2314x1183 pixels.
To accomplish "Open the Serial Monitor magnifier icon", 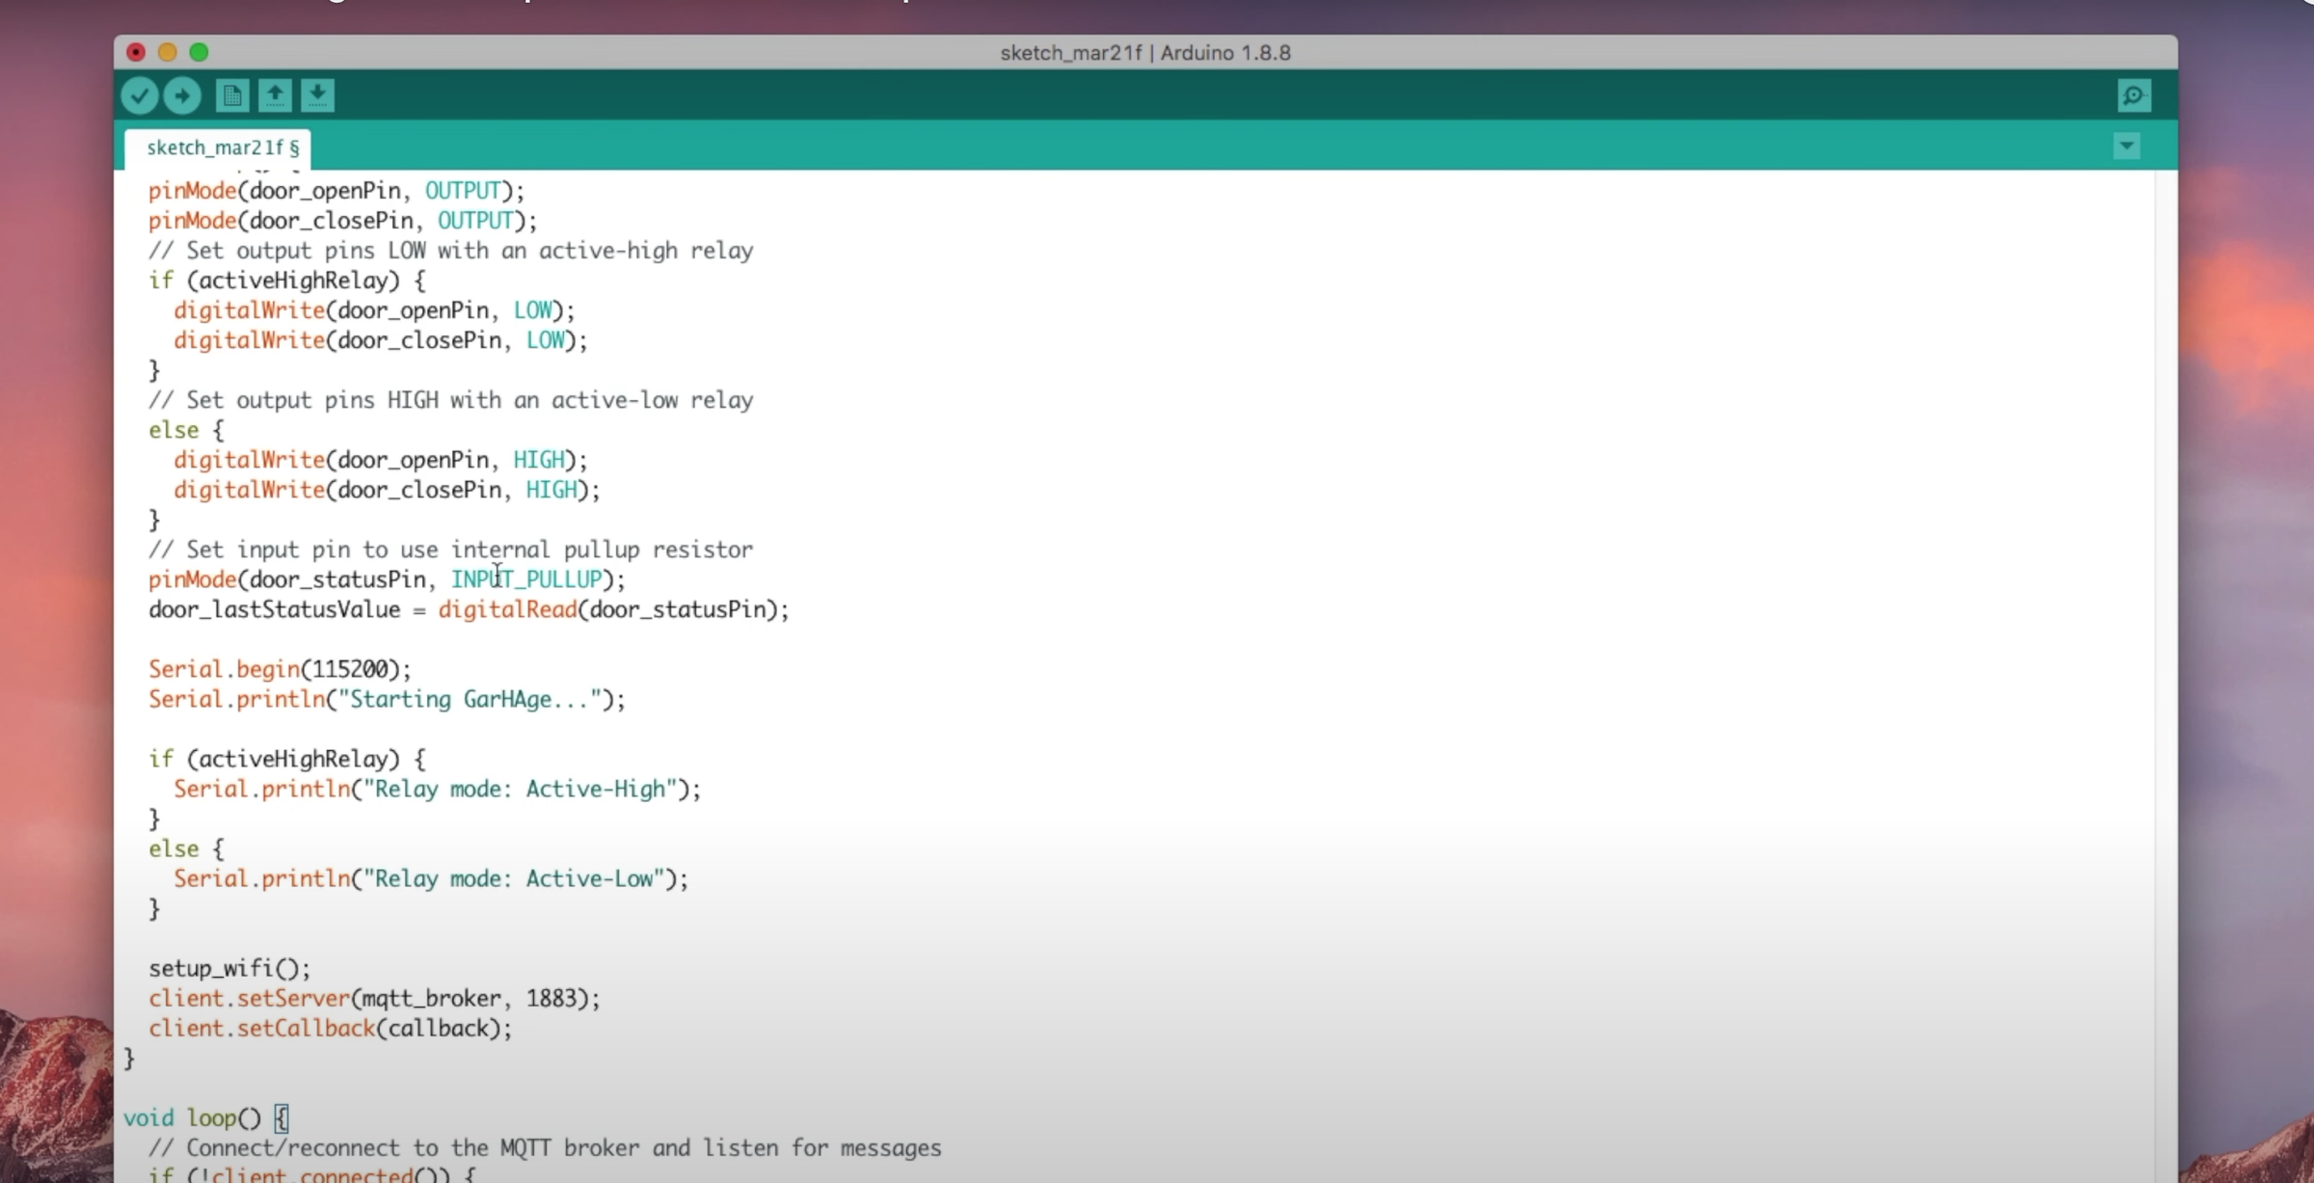I will click(x=2134, y=95).
